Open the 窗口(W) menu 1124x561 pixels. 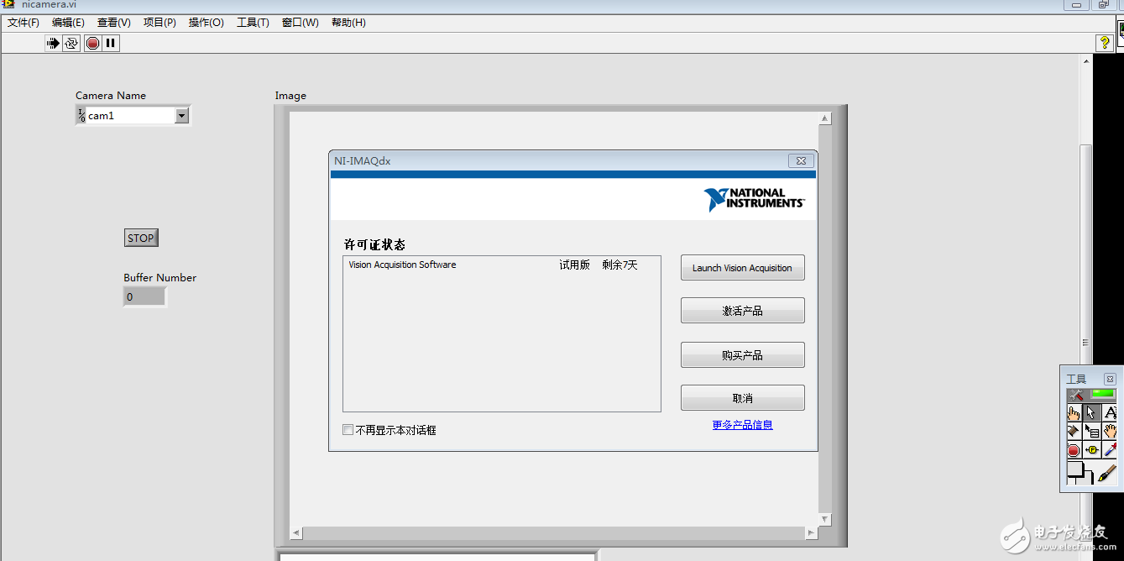click(301, 23)
